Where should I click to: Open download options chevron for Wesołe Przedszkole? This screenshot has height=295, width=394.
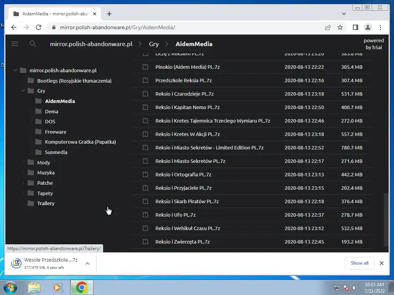tap(87, 264)
